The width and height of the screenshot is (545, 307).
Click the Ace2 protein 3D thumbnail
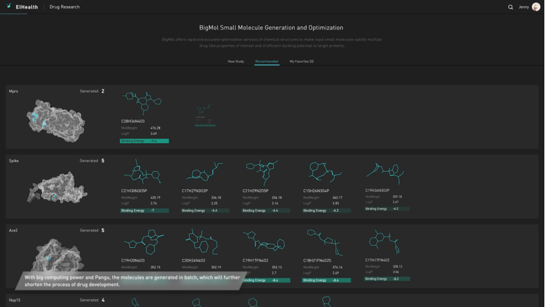(x=58, y=254)
